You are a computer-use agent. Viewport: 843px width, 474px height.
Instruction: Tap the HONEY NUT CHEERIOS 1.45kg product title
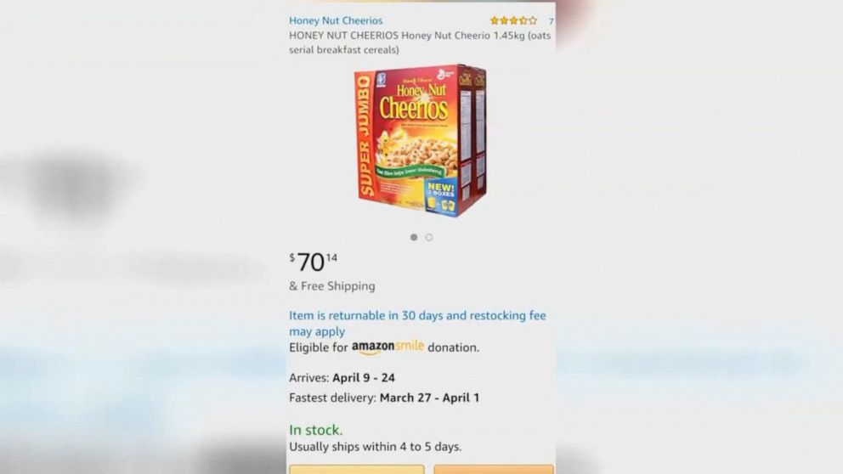420,42
